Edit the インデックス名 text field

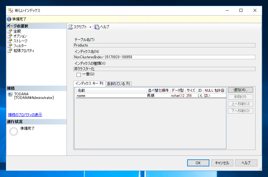pos(164,57)
